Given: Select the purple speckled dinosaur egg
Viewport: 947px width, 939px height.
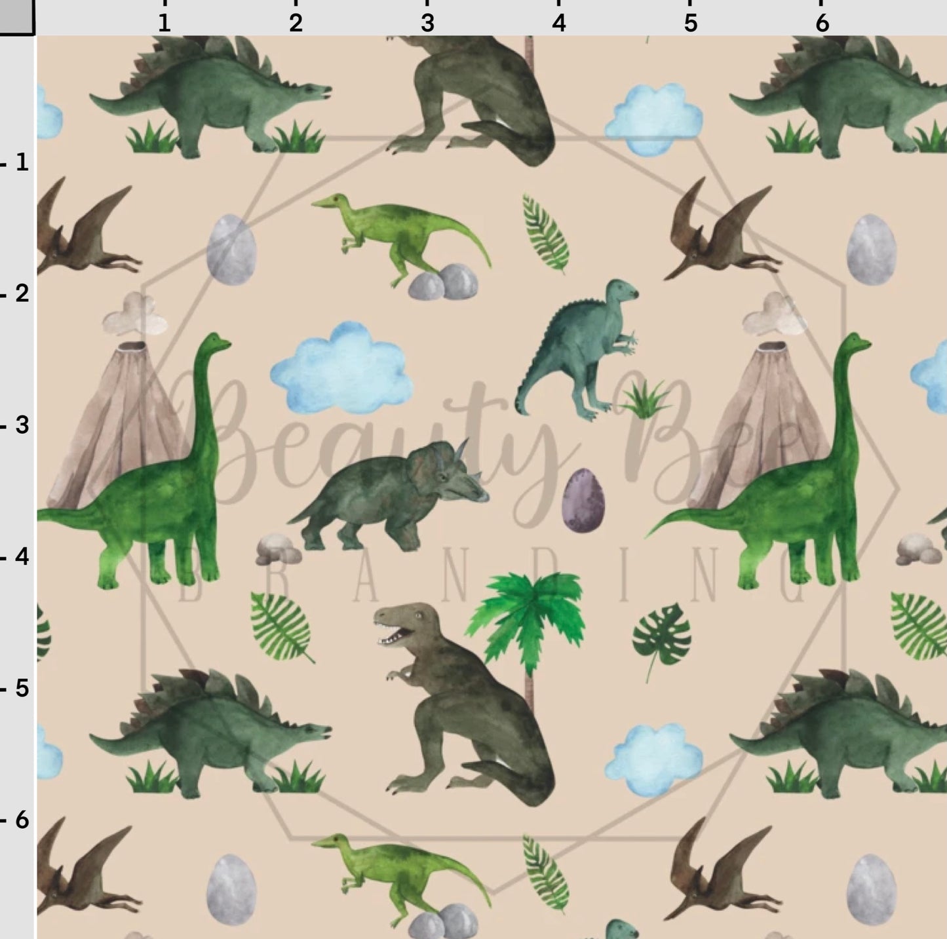Looking at the screenshot, I should coord(583,501).
